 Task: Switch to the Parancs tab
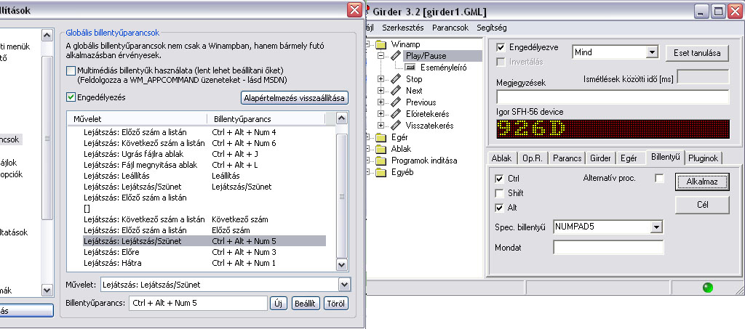[x=567, y=158]
